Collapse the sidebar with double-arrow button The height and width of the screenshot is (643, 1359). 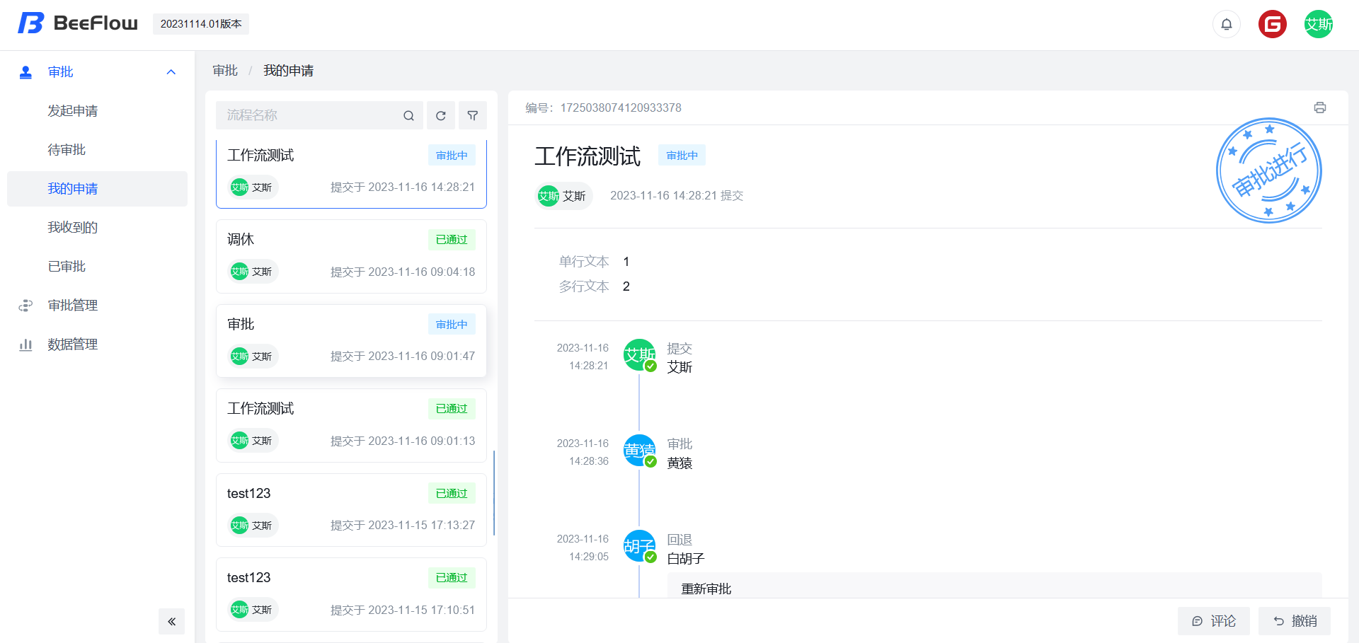tap(171, 622)
